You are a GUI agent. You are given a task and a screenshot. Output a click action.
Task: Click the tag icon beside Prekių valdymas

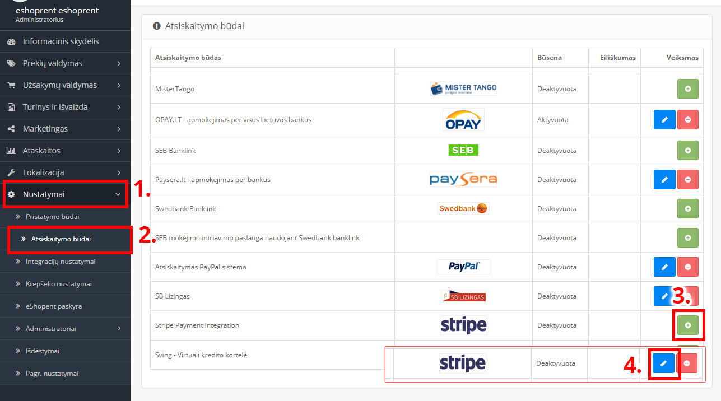11,63
